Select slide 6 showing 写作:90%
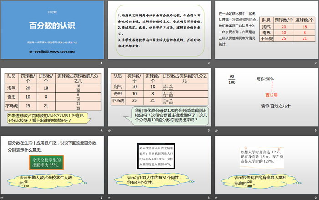This screenshot has height=200, width=319. pos(267,97)
